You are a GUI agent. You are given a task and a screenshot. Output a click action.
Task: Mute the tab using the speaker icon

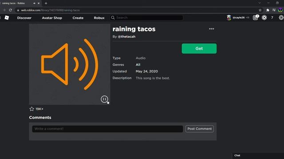[35, 3]
